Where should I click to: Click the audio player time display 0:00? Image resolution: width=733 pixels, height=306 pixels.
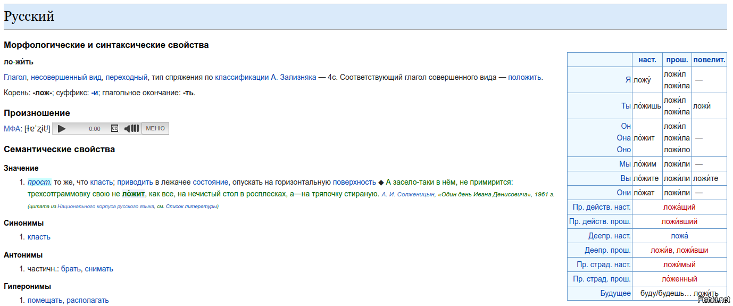click(95, 129)
